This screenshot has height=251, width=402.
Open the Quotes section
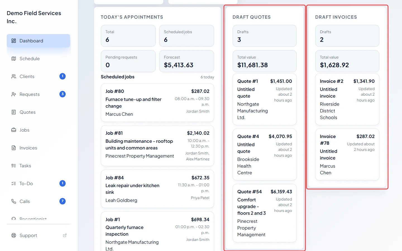click(38, 112)
